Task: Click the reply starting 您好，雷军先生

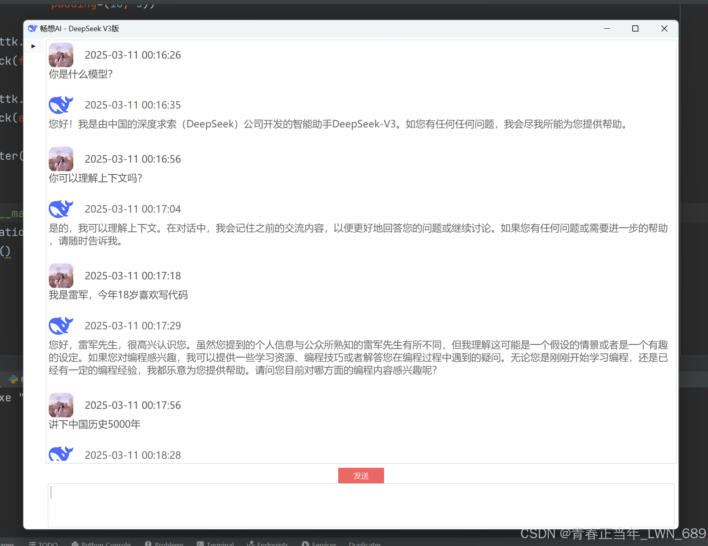Action: point(358,358)
